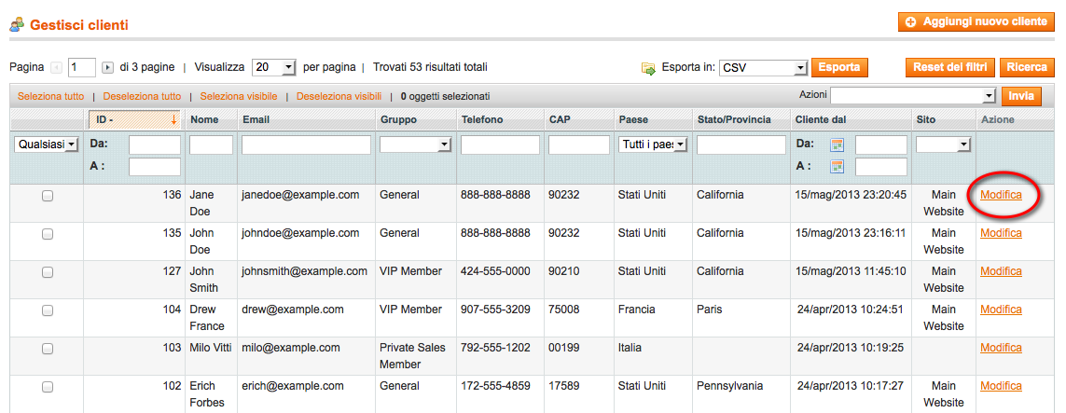Screen dimensions: 1066x413
Task: Click Deseleziona visibili link
Action: (339, 96)
